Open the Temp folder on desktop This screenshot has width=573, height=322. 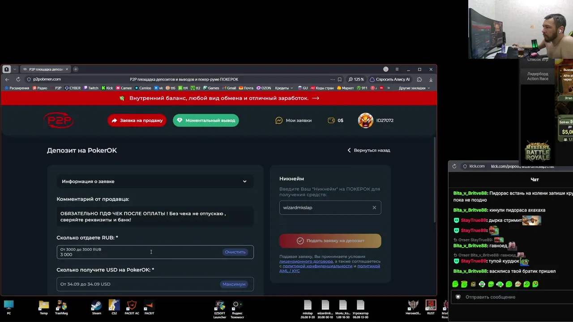(x=44, y=307)
